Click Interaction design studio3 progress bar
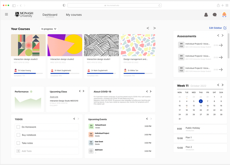 click(x=28, y=73)
